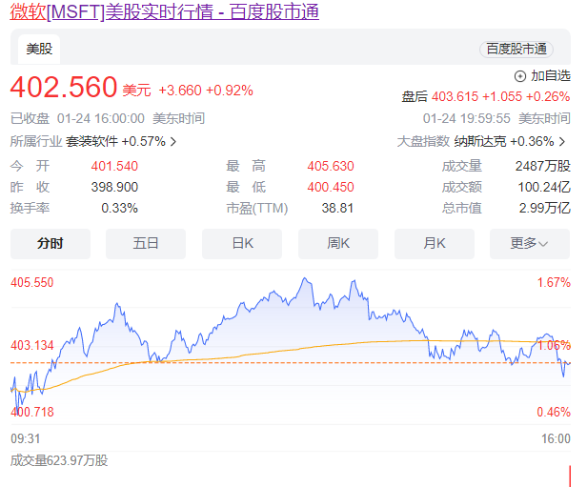587x487 pixels.
Task: Click the 美元 currency label
Action: point(136,91)
